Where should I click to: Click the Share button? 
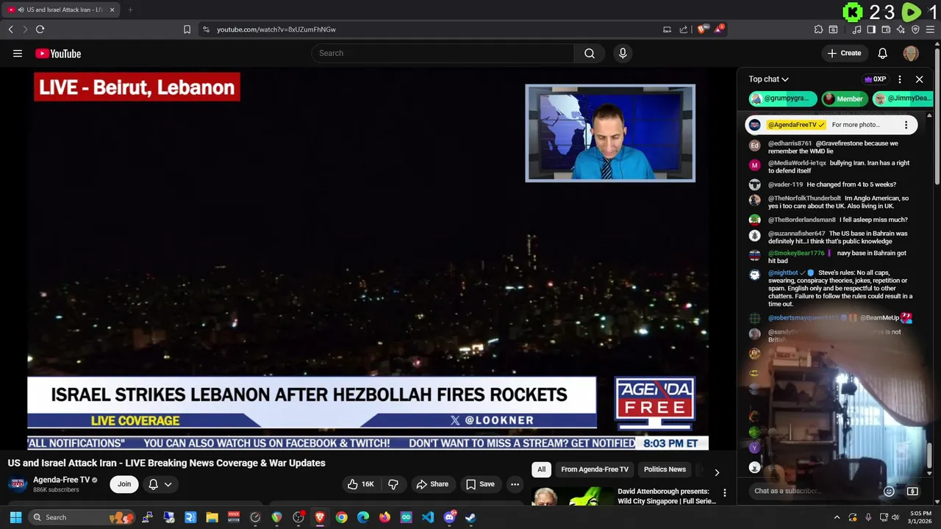[432, 484]
